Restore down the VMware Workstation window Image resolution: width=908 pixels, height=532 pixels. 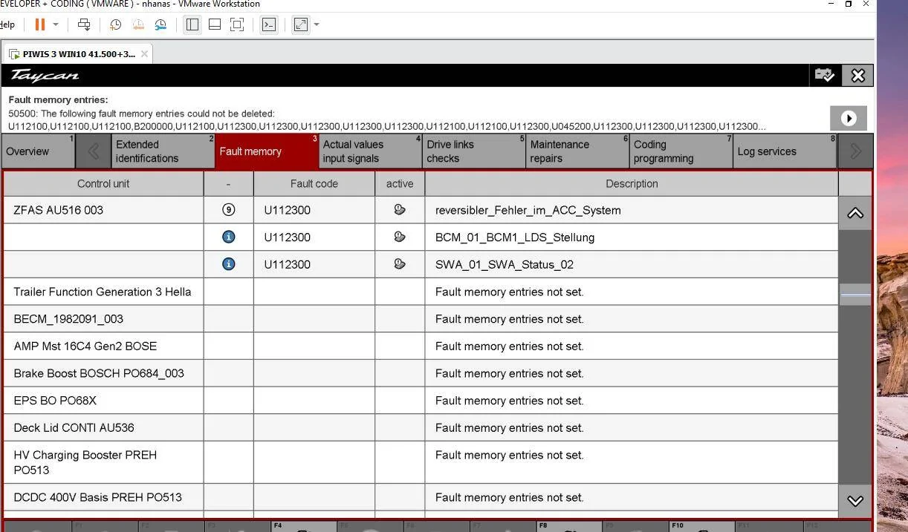(x=849, y=4)
